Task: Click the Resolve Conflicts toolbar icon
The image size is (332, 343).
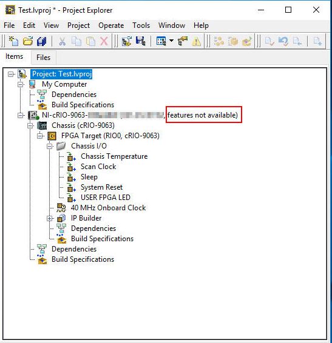Action: [183, 41]
